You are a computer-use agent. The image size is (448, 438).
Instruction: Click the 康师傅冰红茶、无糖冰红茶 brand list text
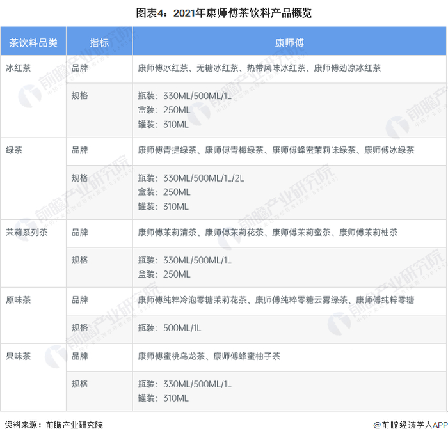click(259, 68)
